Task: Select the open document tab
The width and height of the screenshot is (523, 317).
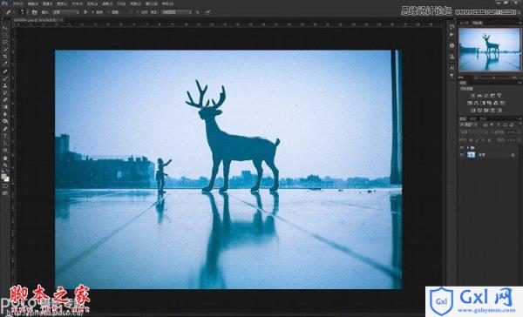Action: 37,20
